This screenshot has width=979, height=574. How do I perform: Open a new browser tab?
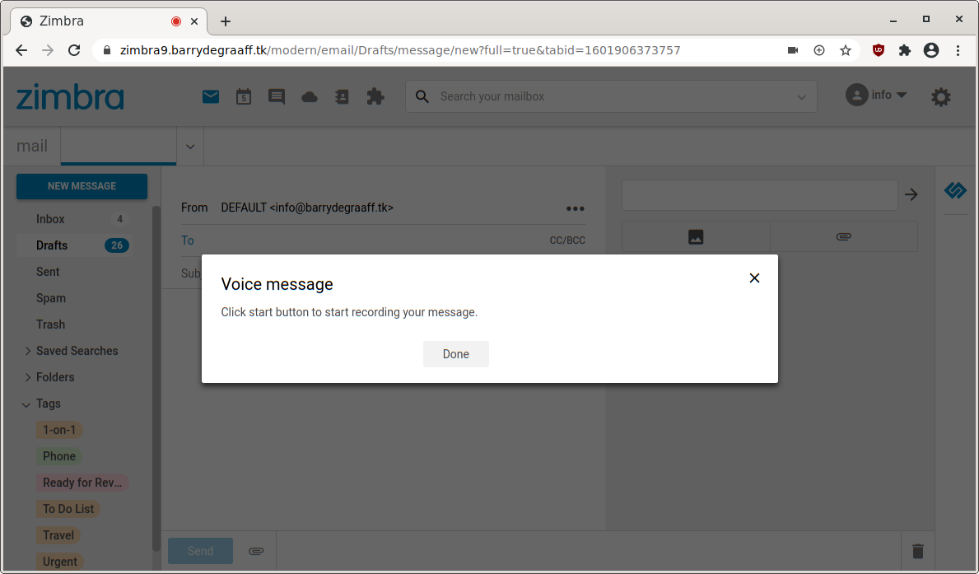point(226,21)
